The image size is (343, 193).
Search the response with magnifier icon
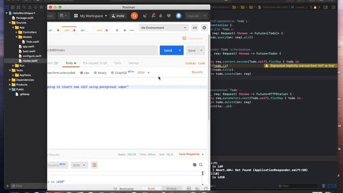click(x=201, y=165)
